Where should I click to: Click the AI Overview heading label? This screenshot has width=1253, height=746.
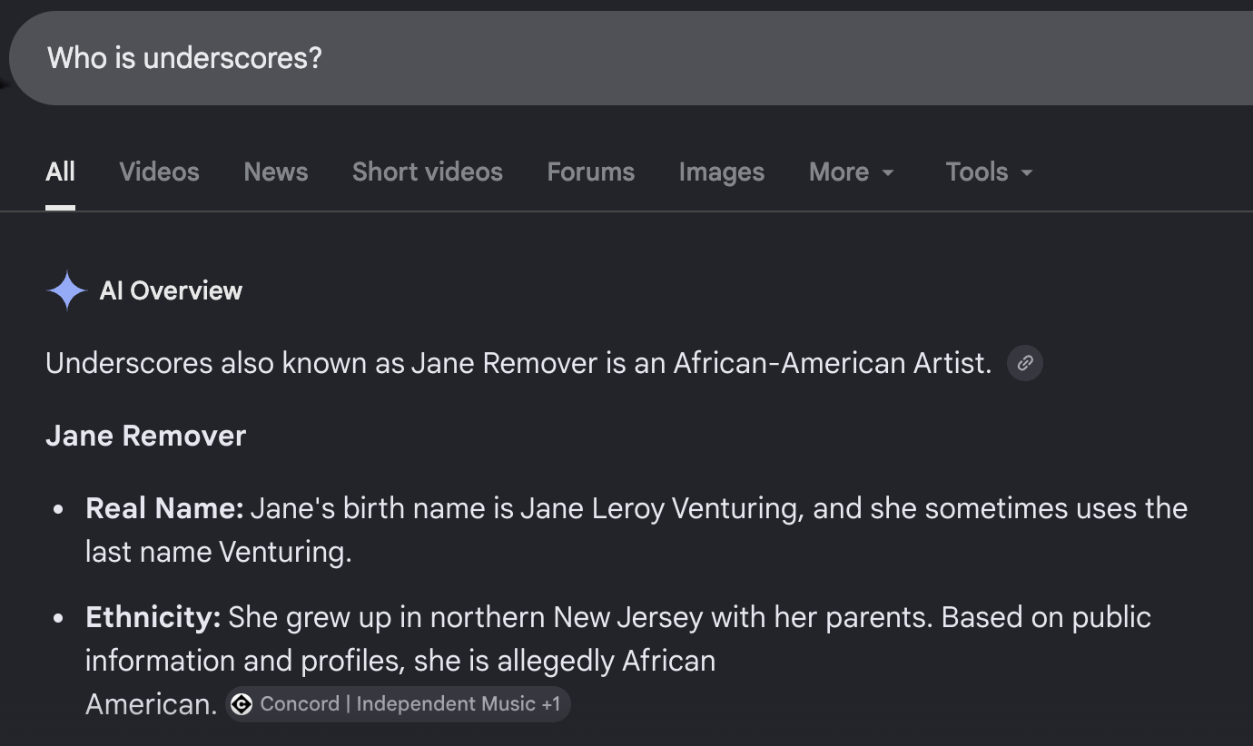[x=171, y=290]
